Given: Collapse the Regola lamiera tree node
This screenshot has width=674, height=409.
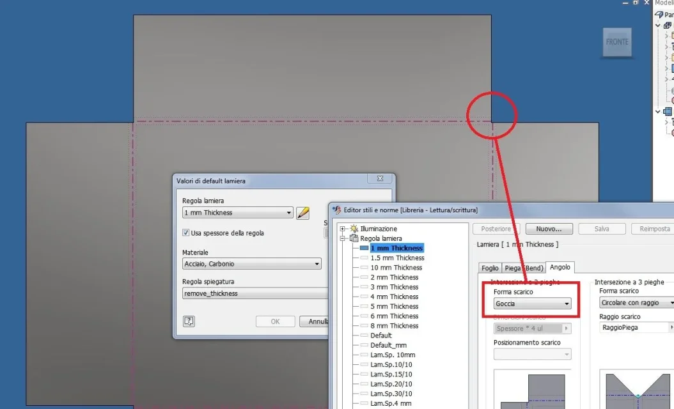Looking at the screenshot, I should tap(342, 238).
